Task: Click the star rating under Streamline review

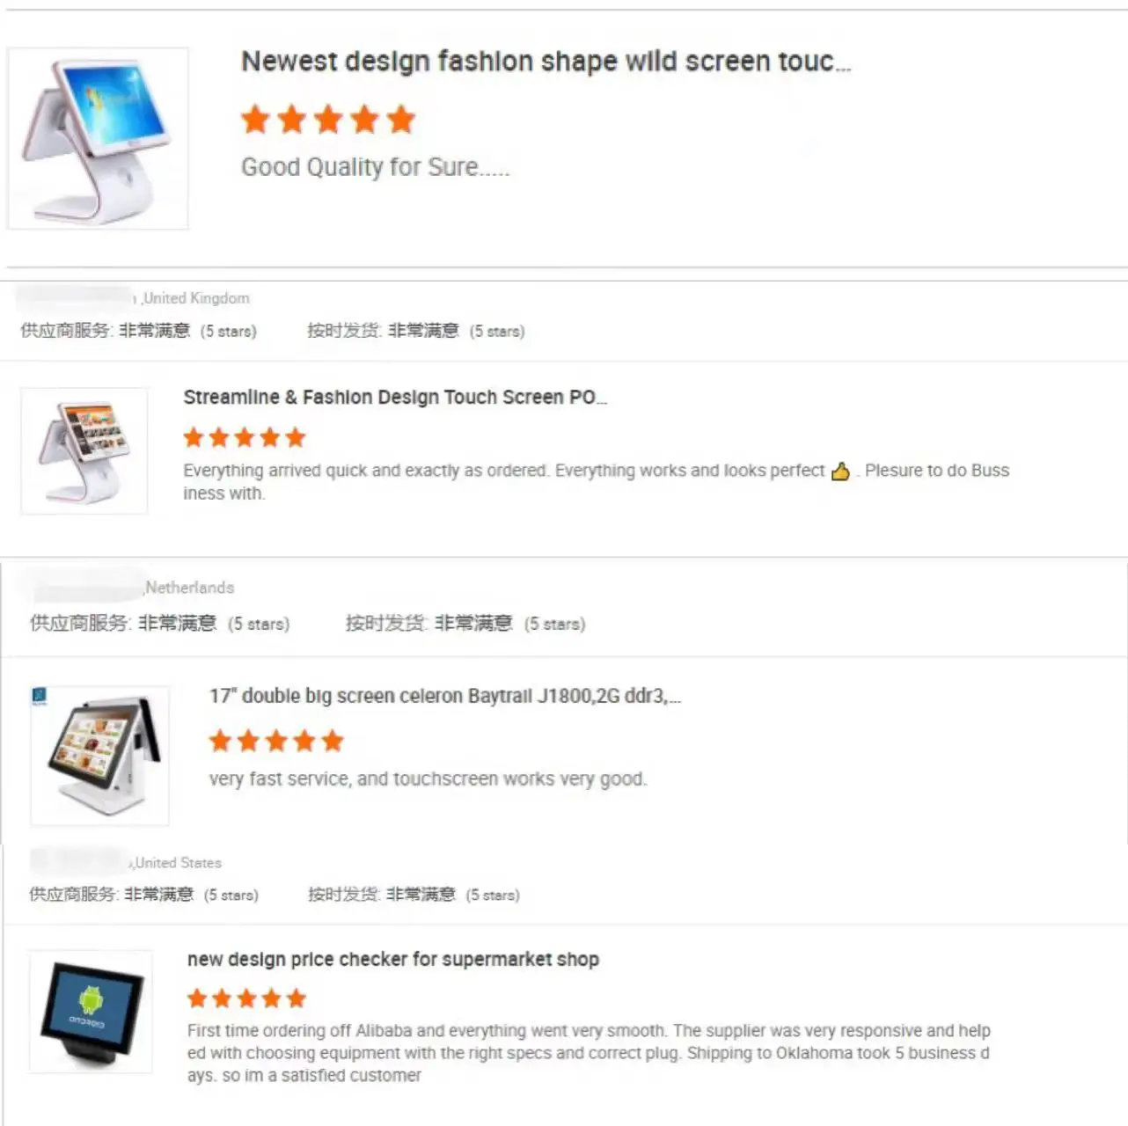Action: 245,437
